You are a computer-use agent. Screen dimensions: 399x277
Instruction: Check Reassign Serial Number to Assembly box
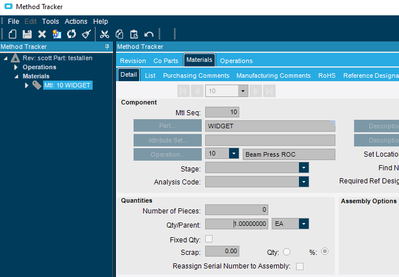(300, 266)
